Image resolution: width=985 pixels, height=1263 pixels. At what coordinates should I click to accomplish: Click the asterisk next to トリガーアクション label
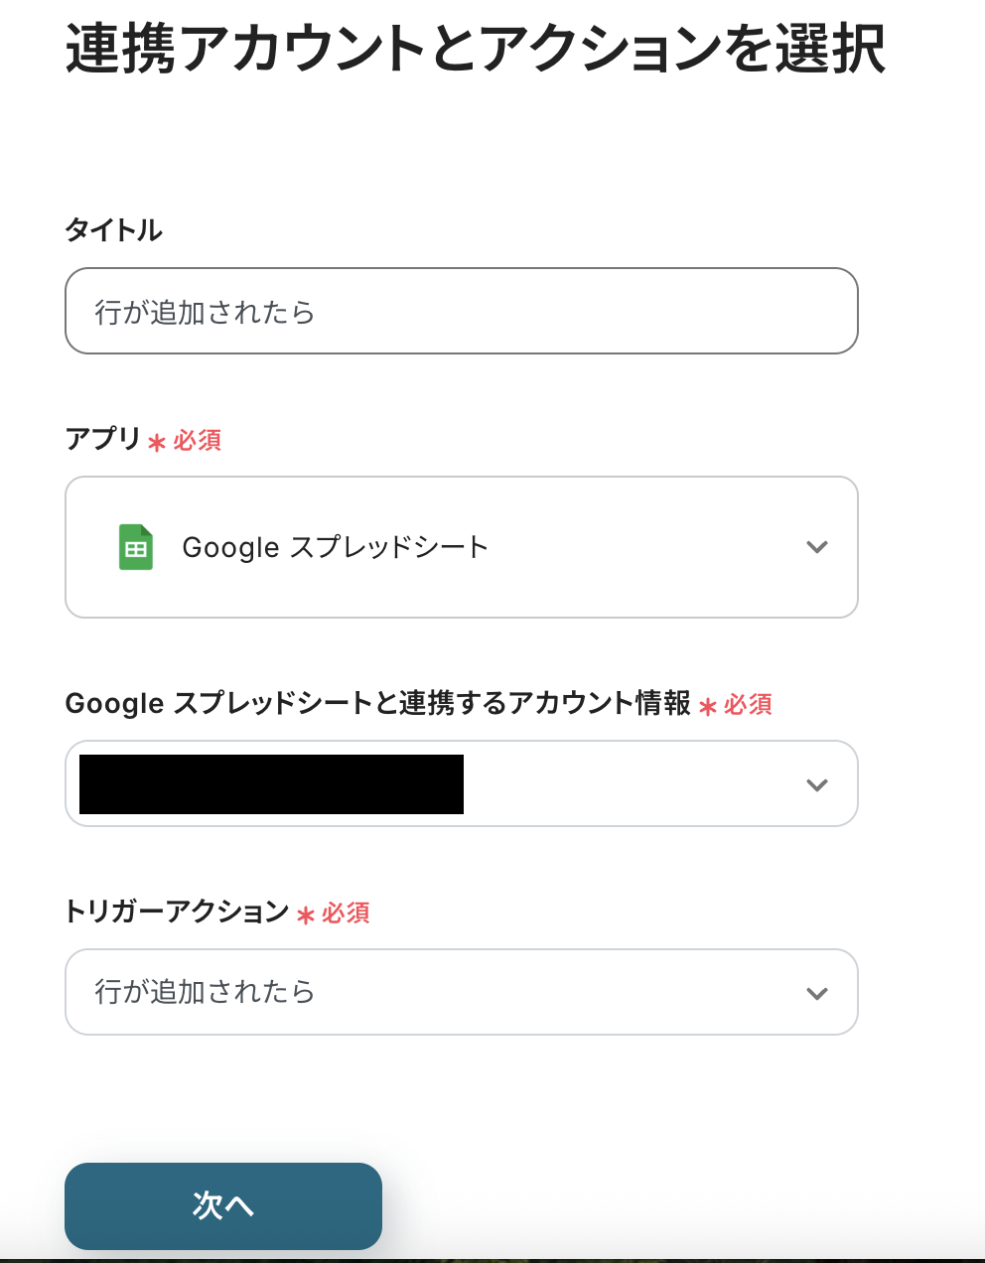(x=306, y=914)
